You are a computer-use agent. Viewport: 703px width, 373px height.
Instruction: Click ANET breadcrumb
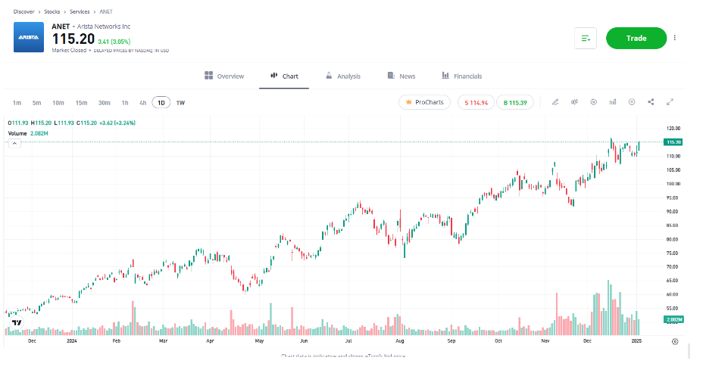pos(106,11)
